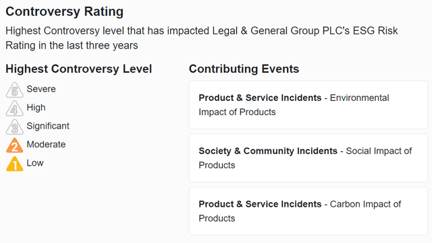Click the Significant level 3 triangle icon

point(15,127)
